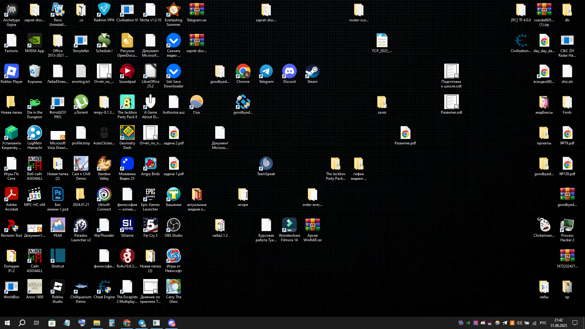Viewport: 585px width, 329px height.
Task: Open Geometry Dash shortcut
Action: point(127,138)
